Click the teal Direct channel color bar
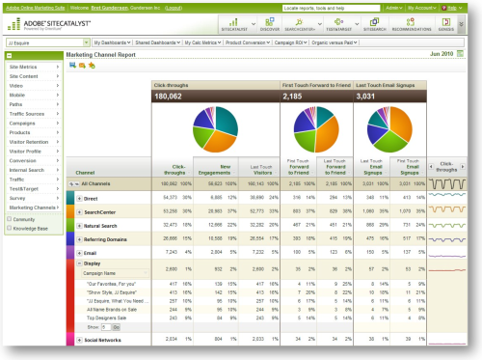 pos(70,198)
